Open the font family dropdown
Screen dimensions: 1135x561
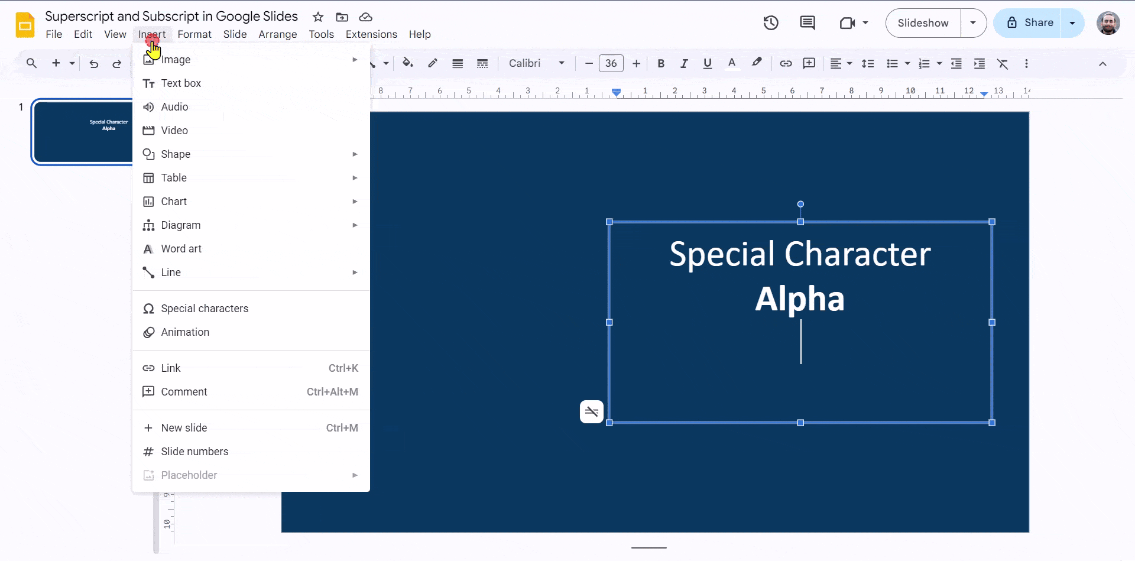pyautogui.click(x=535, y=63)
